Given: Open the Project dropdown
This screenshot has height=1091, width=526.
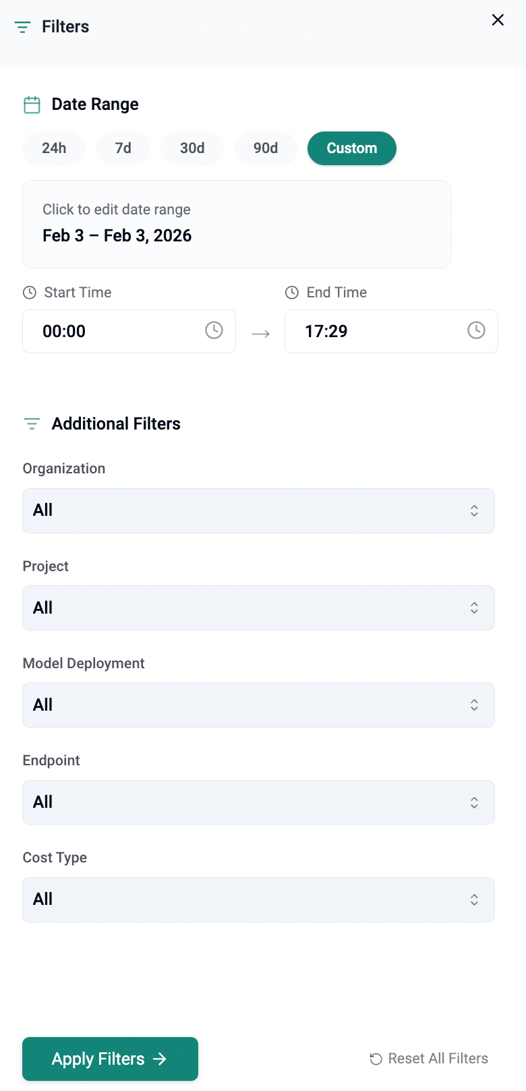Looking at the screenshot, I should pos(258,608).
